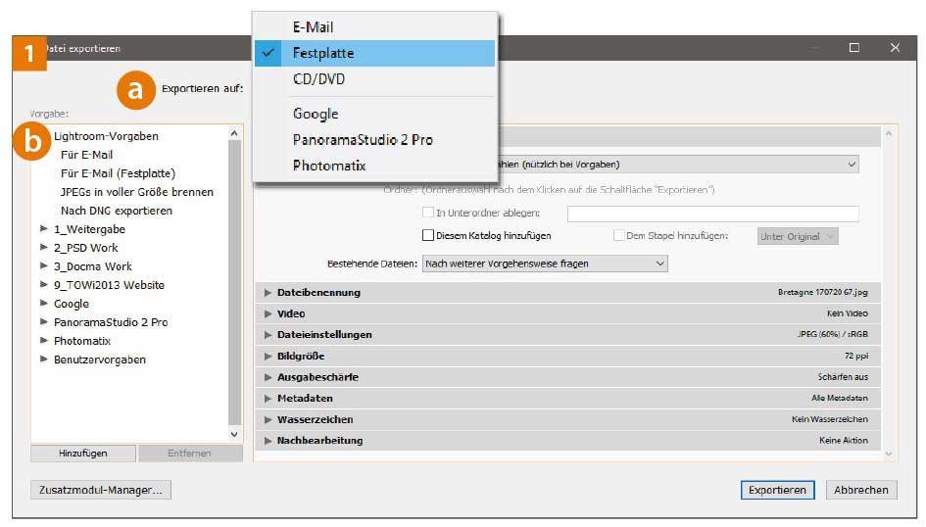Expand the 1_Weitergabe preset folder
Viewport: 926px width, 527px height.
click(x=43, y=229)
